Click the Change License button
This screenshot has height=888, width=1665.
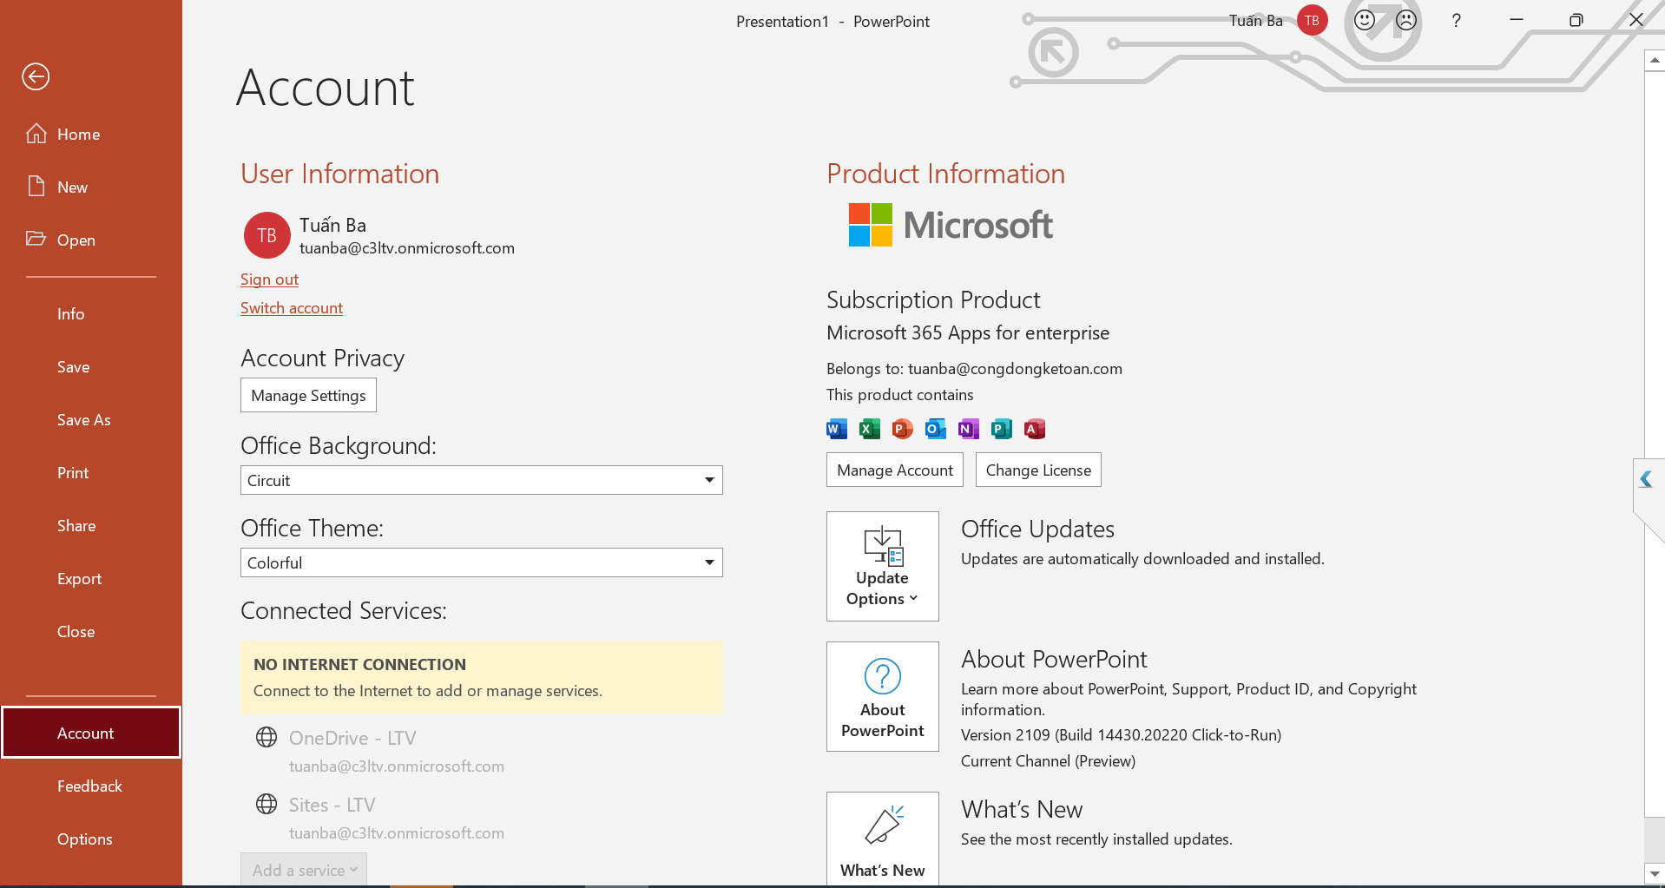1038,470
